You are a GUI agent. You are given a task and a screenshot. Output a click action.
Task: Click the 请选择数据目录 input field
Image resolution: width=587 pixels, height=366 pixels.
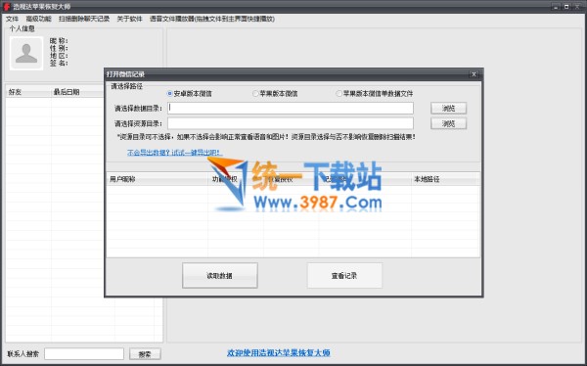[x=291, y=109]
